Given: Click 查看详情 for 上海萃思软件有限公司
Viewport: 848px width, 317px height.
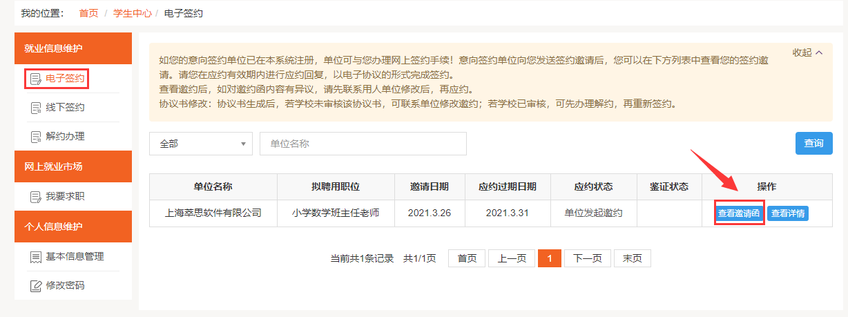Looking at the screenshot, I should [787, 213].
